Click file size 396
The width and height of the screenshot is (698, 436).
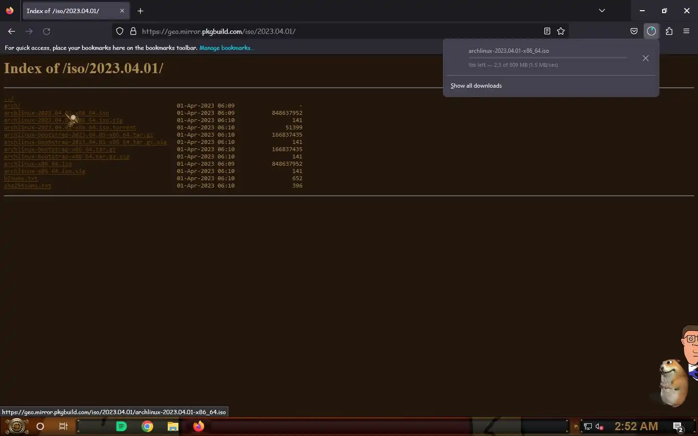[297, 186]
